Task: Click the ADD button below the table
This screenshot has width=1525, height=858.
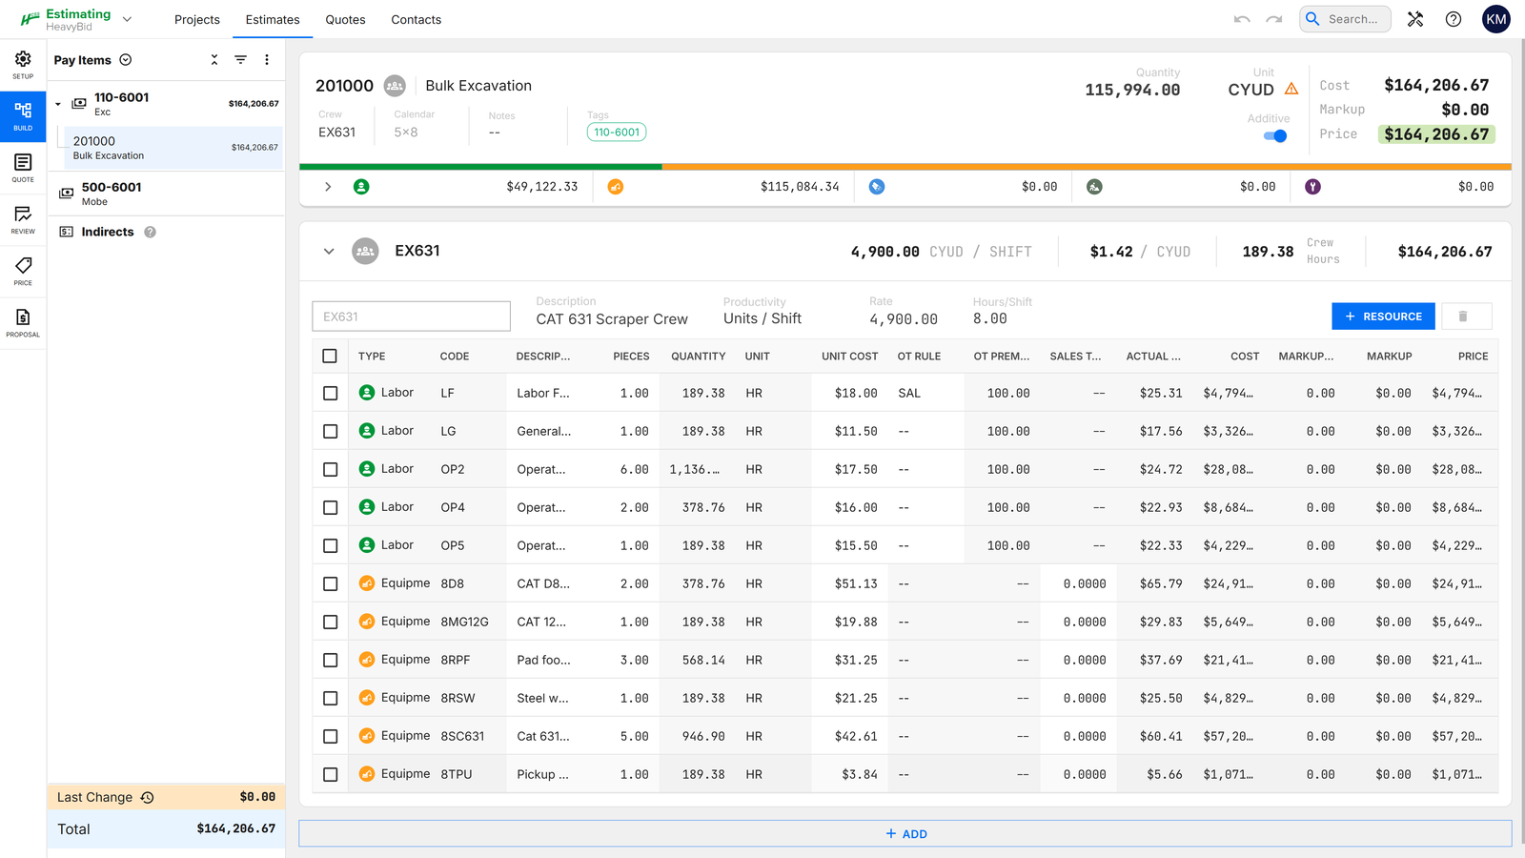Action: coord(905,832)
